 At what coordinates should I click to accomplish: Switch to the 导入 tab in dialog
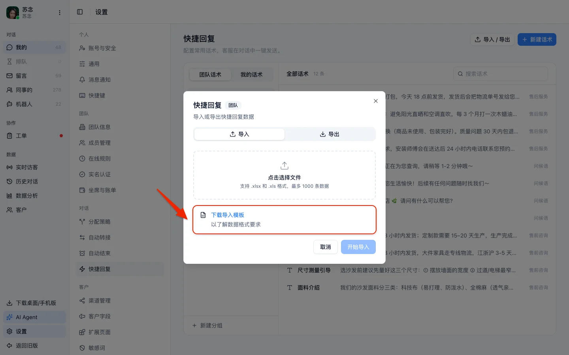click(239, 134)
